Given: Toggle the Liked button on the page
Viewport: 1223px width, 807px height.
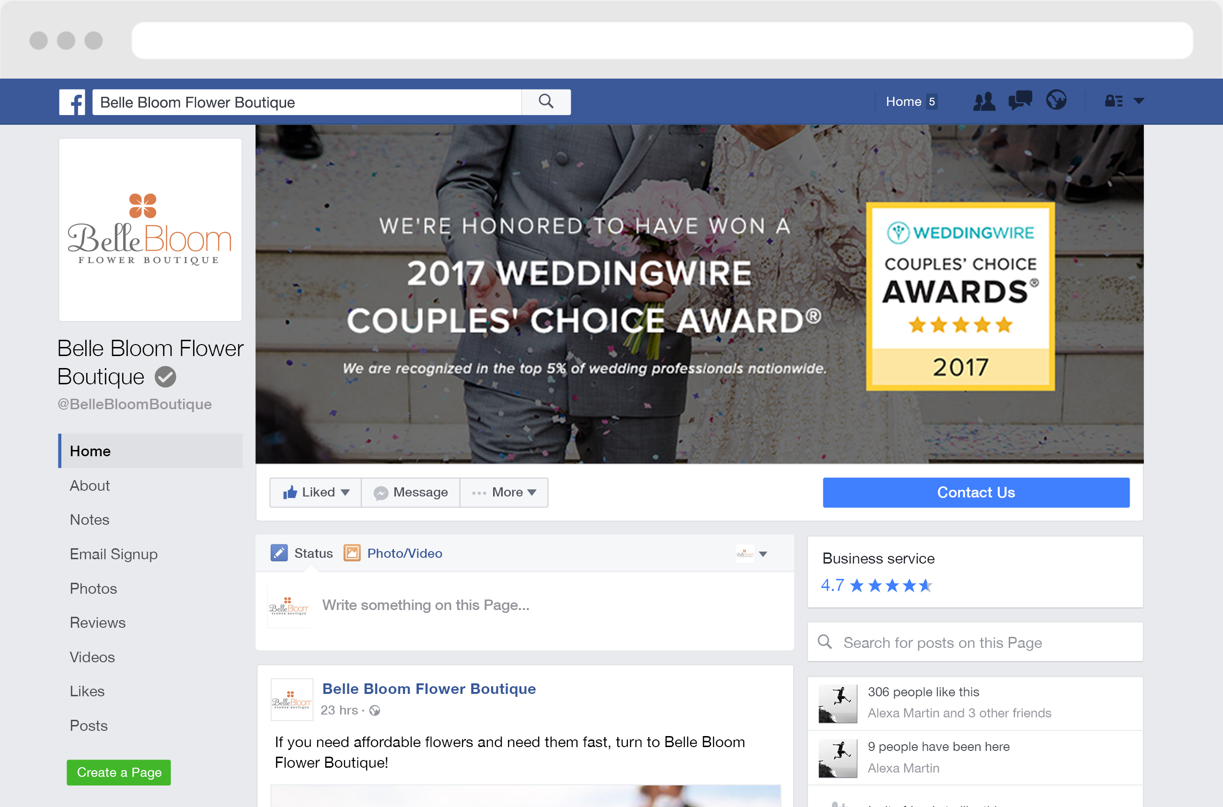Looking at the screenshot, I should 316,493.
